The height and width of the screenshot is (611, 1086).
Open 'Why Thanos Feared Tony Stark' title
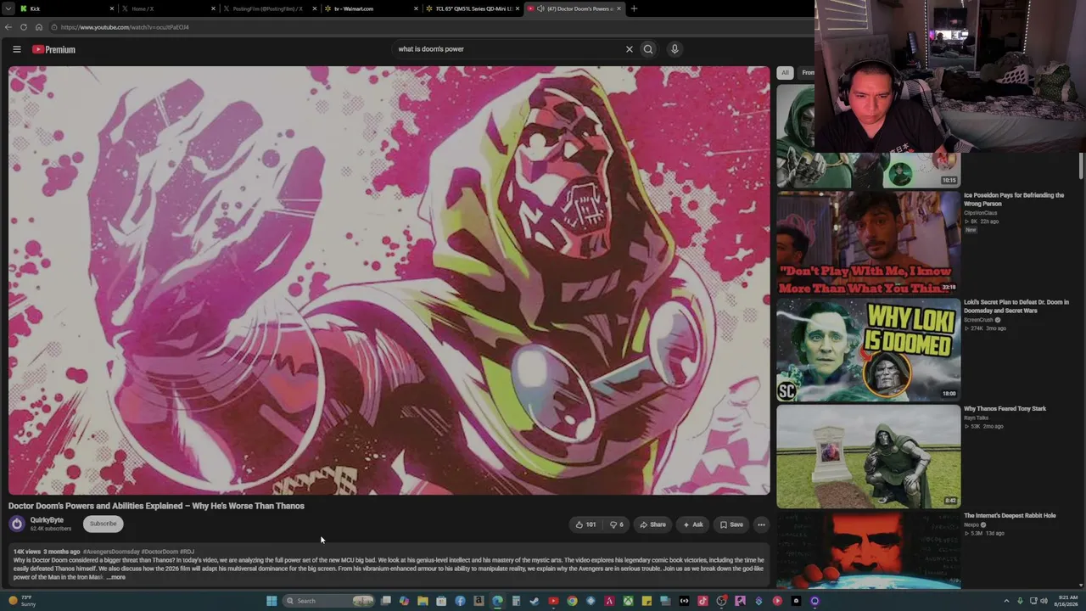point(1005,409)
